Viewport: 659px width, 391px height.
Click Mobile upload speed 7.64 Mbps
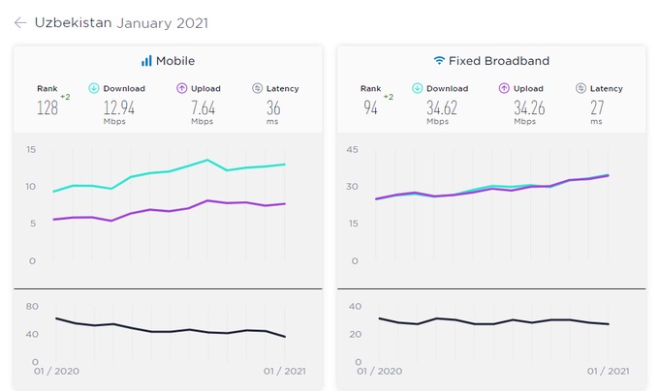(x=202, y=107)
